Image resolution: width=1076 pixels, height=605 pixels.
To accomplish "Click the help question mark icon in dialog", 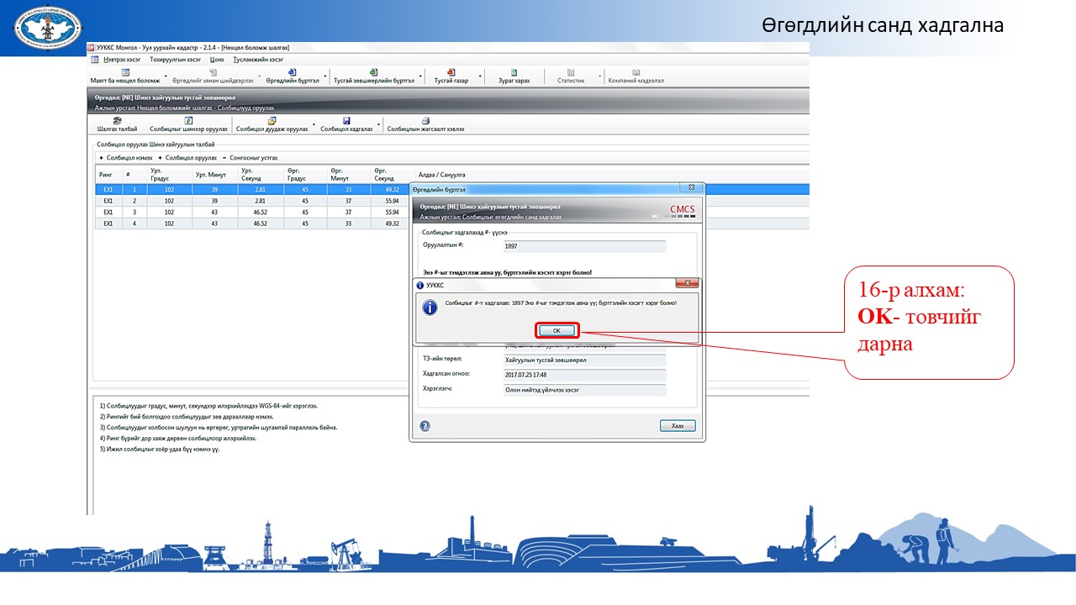I will [x=425, y=426].
